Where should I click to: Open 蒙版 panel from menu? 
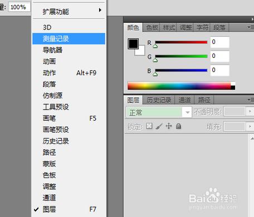tap(69, 164)
